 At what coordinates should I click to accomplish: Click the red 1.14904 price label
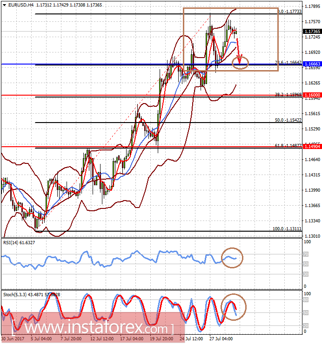coord(312,147)
